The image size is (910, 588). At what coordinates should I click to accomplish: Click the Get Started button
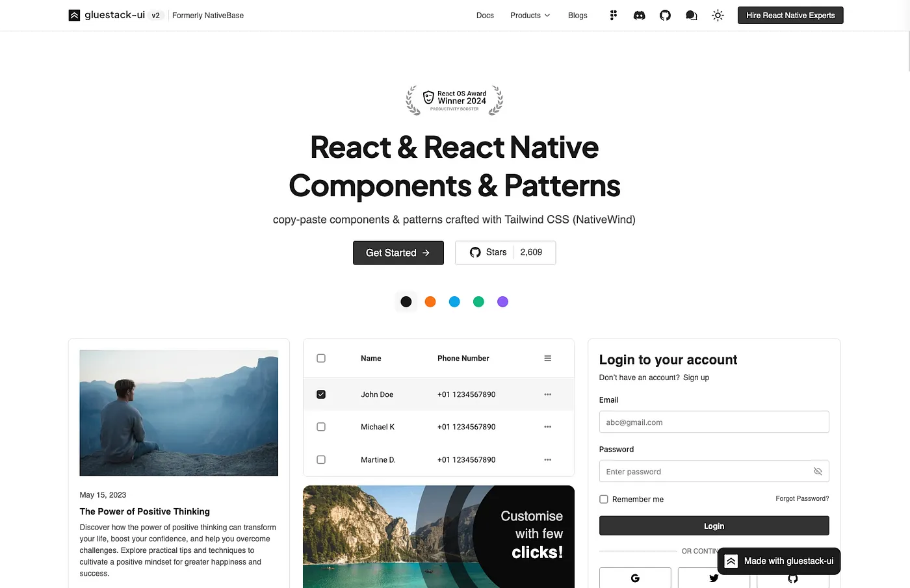[x=398, y=253]
